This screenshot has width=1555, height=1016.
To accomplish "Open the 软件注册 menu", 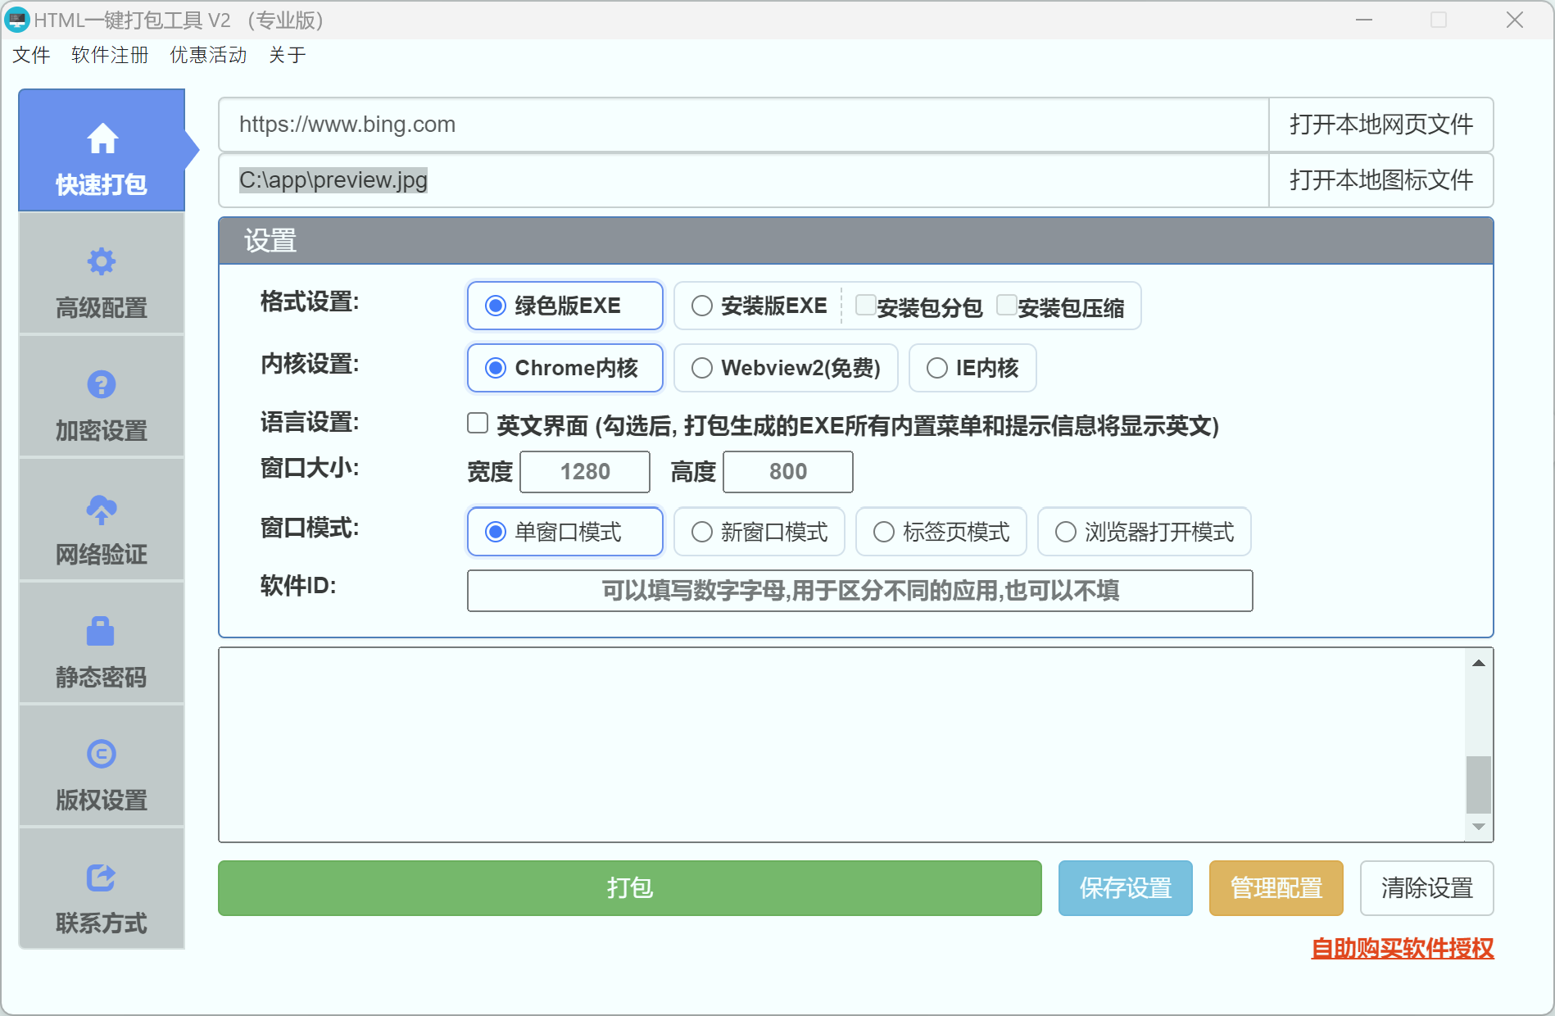I will 109,55.
